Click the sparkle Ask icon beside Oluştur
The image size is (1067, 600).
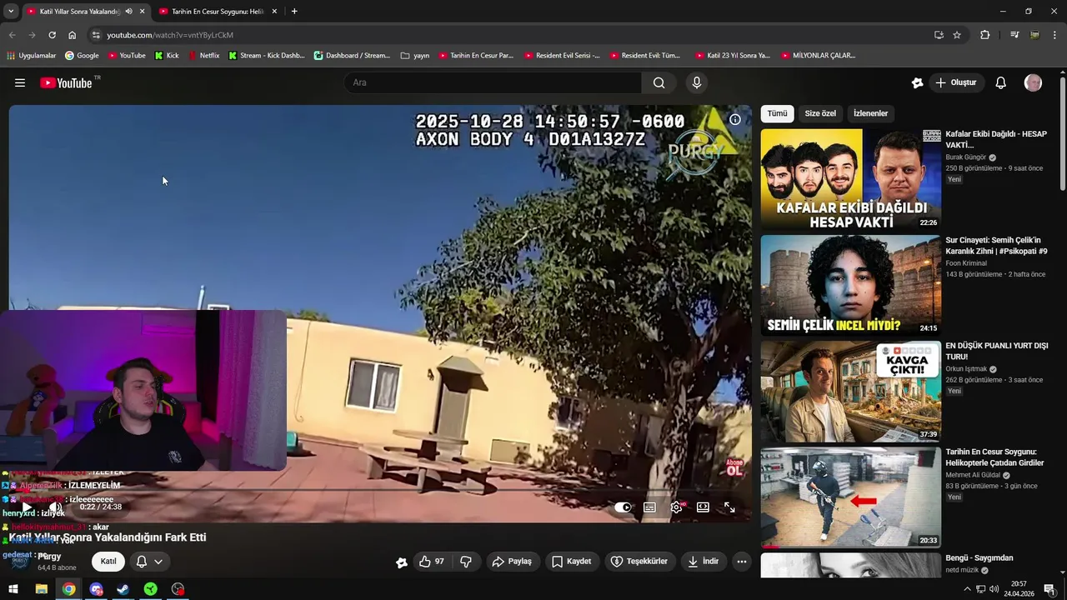(x=917, y=82)
